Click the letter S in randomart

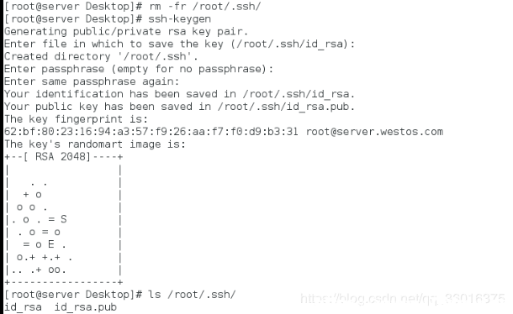[x=64, y=219]
